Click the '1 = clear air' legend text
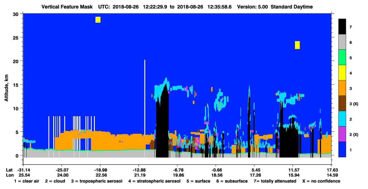 click(x=27, y=181)
